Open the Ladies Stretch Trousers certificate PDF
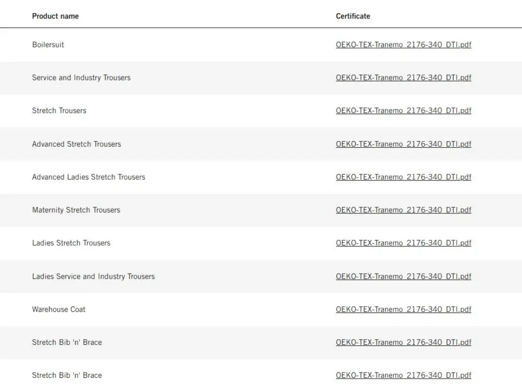 tap(403, 243)
